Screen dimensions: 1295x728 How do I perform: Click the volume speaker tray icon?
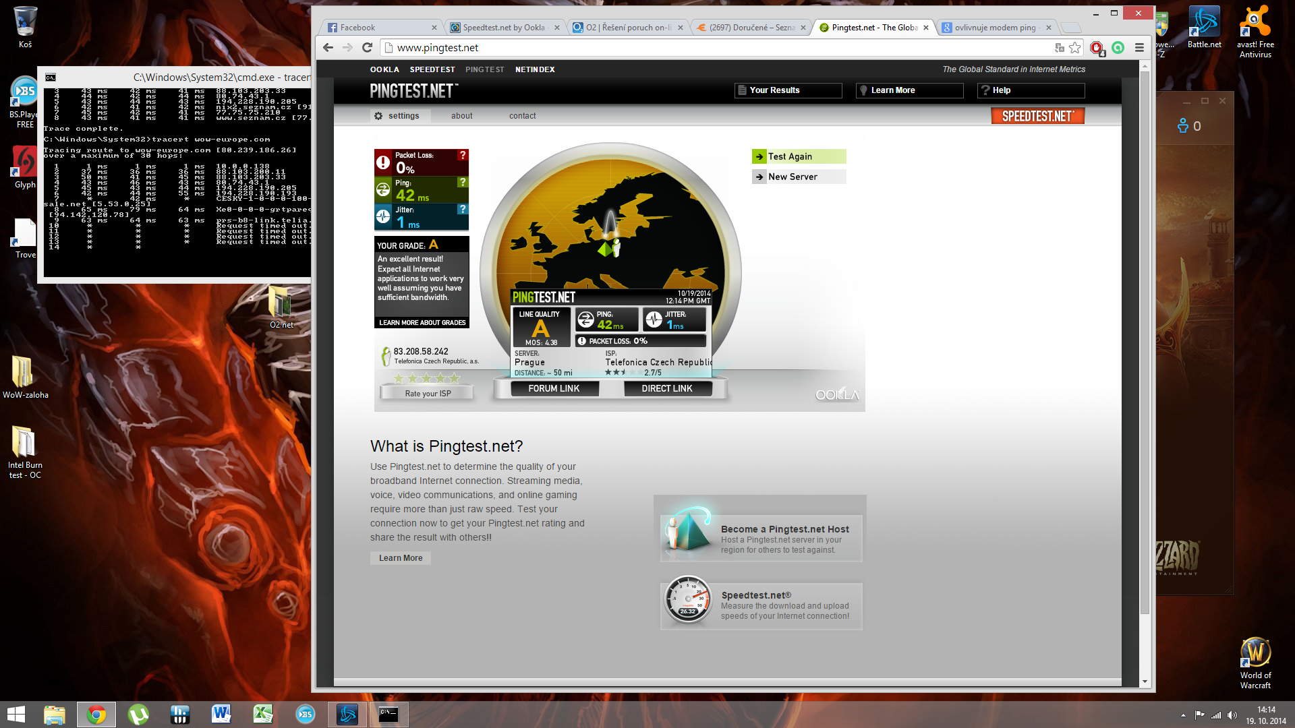pos(1232,715)
